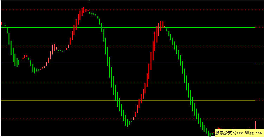
Task: Click the green horizontal level line
Action: click(128, 27)
